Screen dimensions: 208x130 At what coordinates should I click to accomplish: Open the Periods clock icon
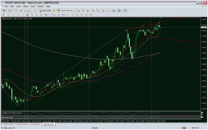(119, 11)
